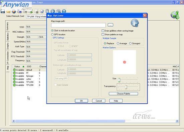Click the clipboard toolbar icon
184x132 pixels.
tap(47, 11)
